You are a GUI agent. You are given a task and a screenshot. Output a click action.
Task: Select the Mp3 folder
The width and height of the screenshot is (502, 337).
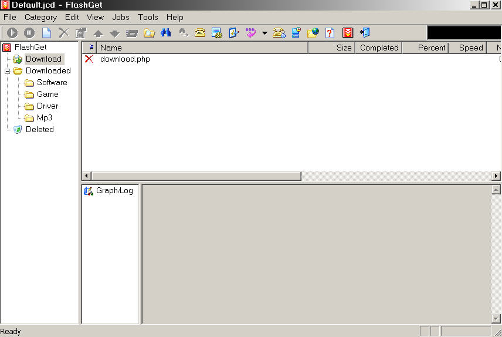pyautogui.click(x=45, y=117)
